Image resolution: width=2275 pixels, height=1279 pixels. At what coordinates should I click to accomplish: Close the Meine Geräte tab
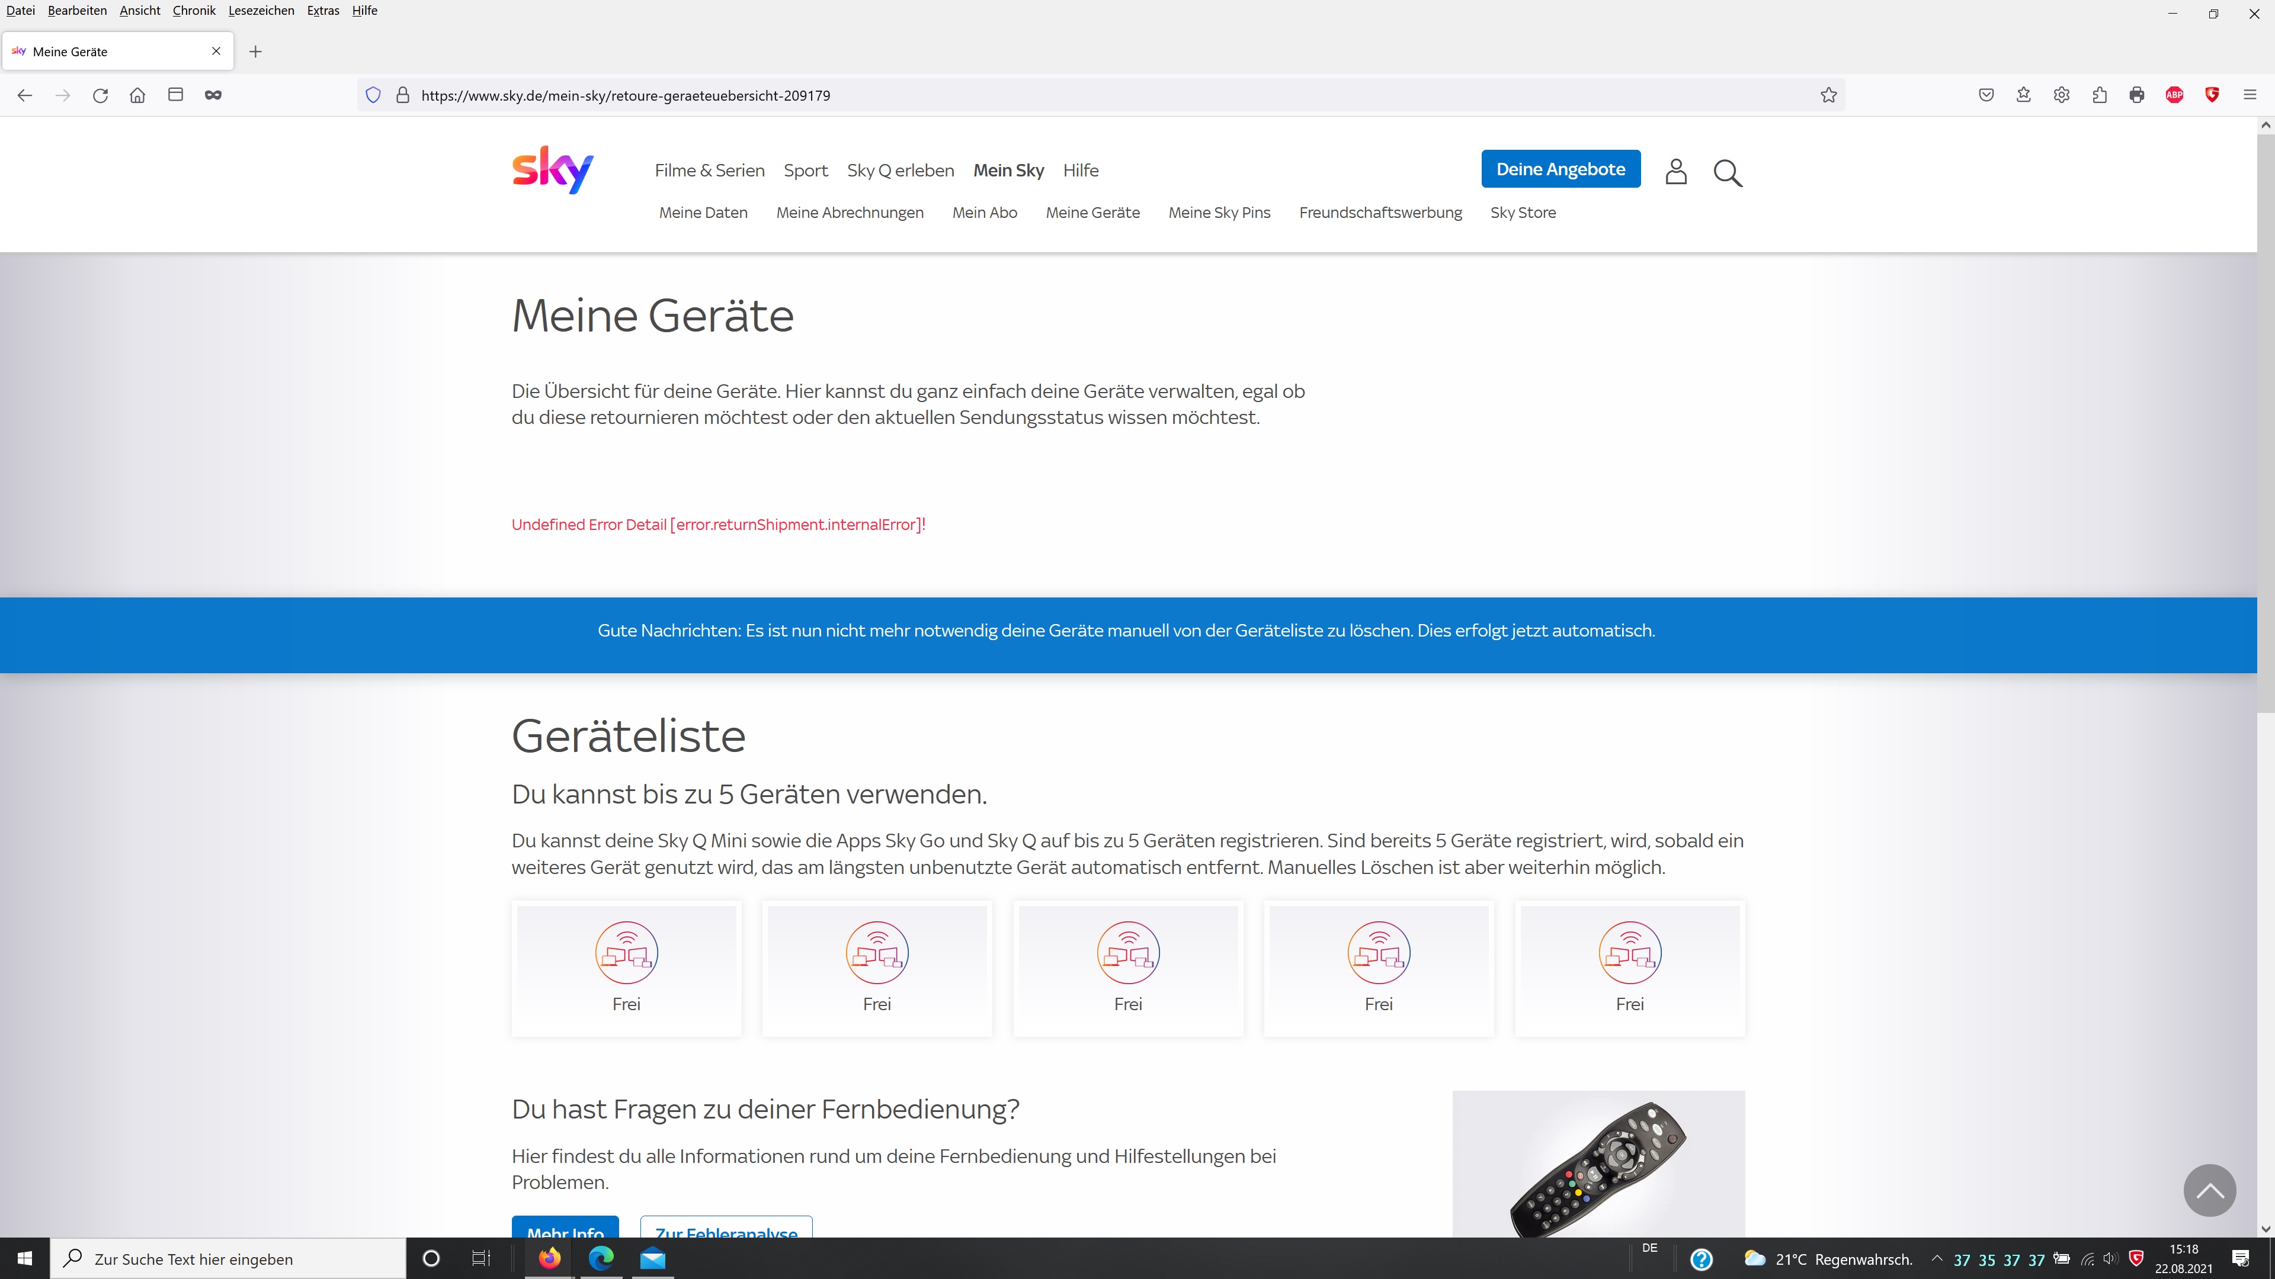click(216, 51)
